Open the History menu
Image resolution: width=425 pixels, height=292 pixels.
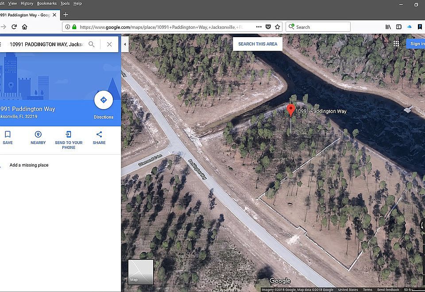27,3
